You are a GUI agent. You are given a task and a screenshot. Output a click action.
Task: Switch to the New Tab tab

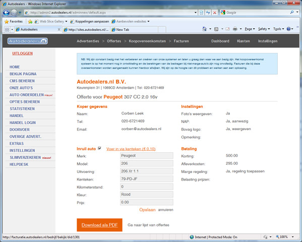(134, 30)
